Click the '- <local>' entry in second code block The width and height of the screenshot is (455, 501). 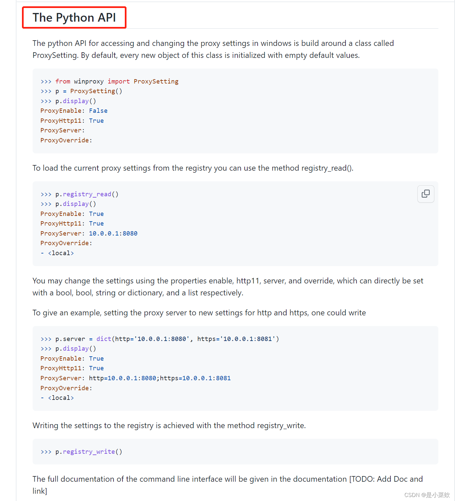coord(57,253)
